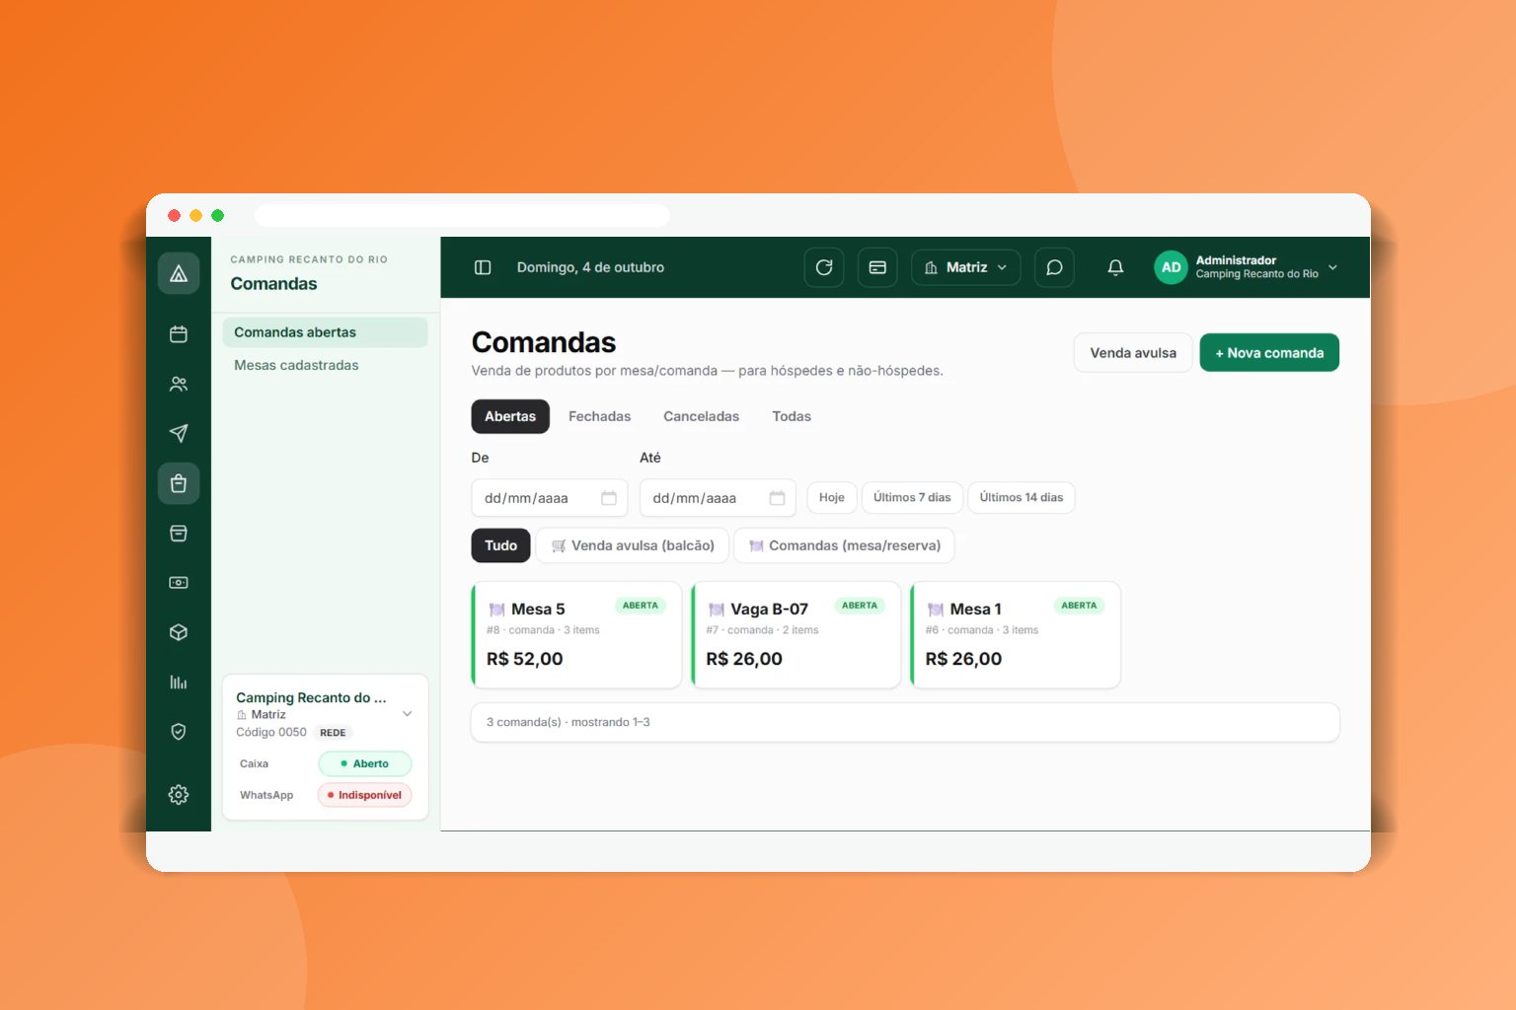Screen dimensions: 1516x1010
Task: Open the cash banknote icon in sidebar
Action: click(x=179, y=582)
